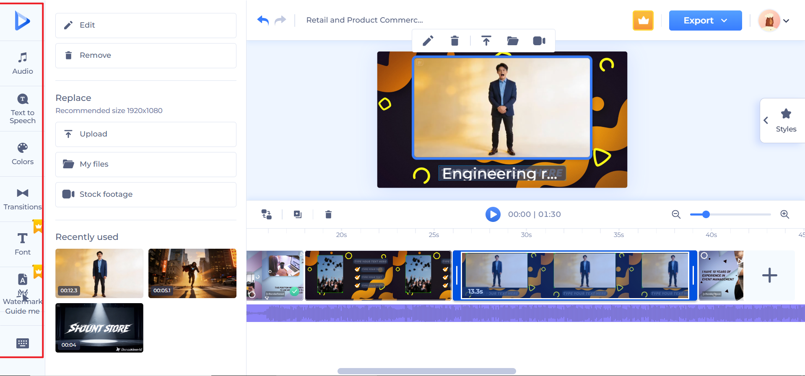This screenshot has height=376, width=805.
Task: Open the Text to Speech panel
Action: [23, 109]
